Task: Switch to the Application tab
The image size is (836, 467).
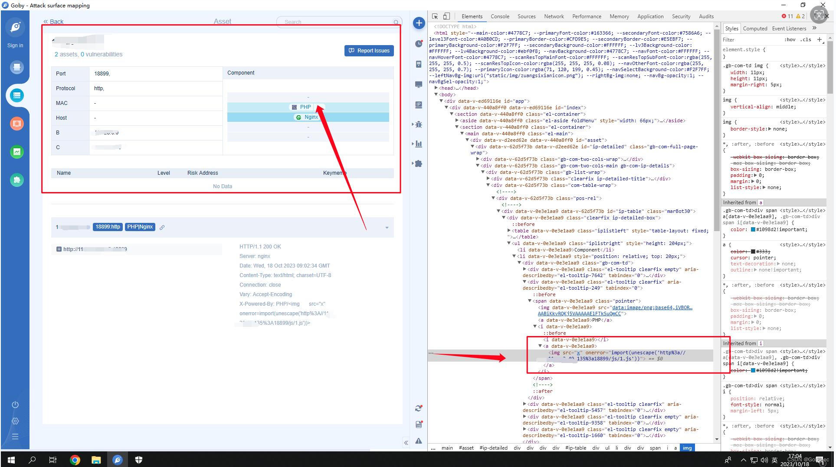Action: (x=650, y=16)
